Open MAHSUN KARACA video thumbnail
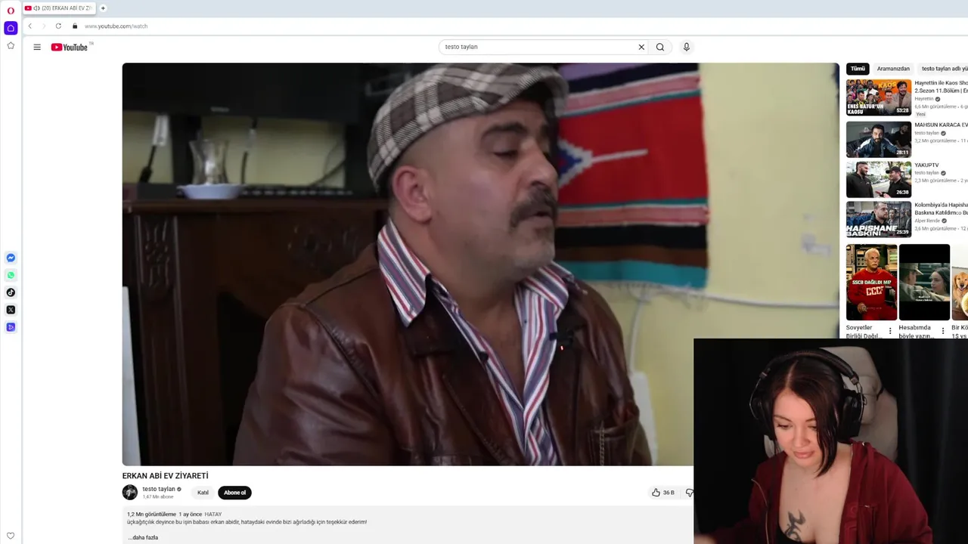Screen dimensions: 968x544 click(879, 139)
